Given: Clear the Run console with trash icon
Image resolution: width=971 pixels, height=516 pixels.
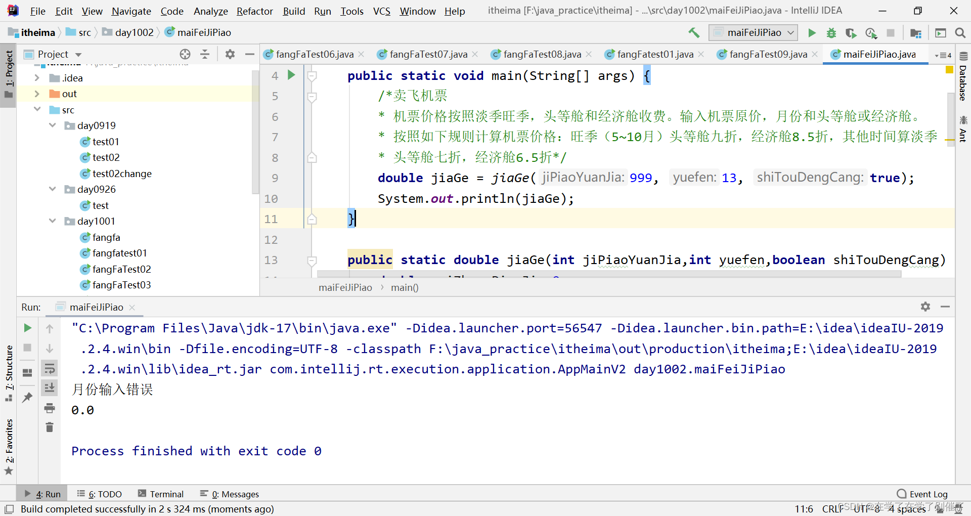Looking at the screenshot, I should [49, 427].
